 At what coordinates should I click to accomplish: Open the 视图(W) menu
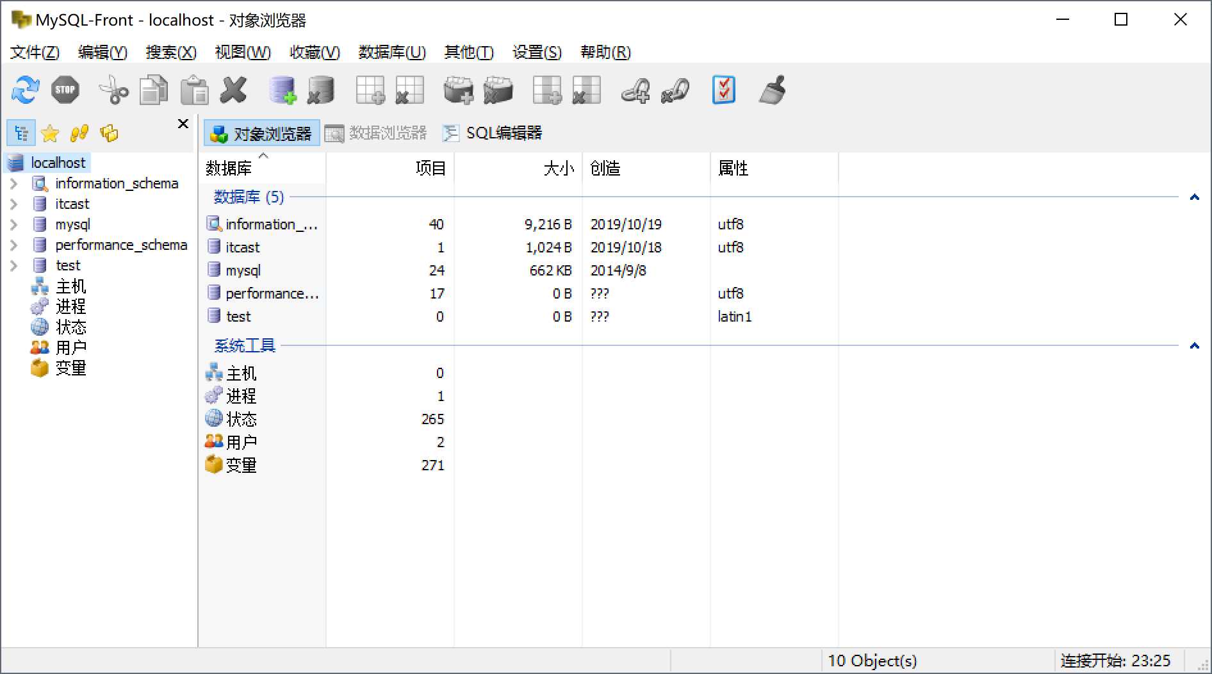coord(243,52)
